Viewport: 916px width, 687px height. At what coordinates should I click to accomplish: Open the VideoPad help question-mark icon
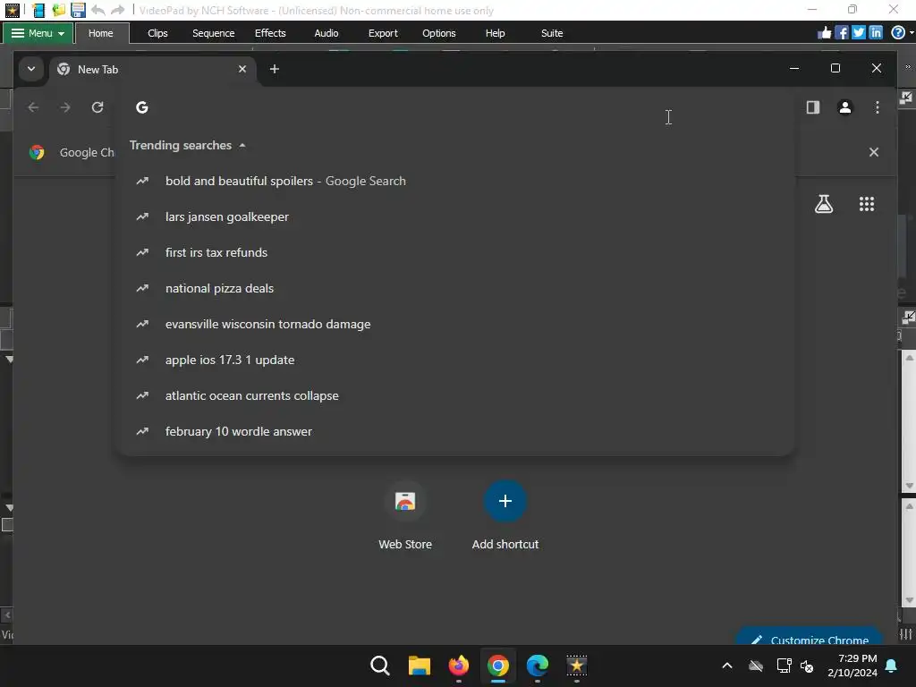click(x=898, y=33)
